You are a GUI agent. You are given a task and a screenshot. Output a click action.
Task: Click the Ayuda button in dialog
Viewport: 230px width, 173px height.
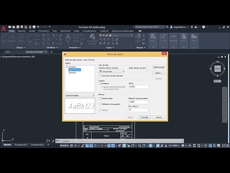tap(159, 117)
